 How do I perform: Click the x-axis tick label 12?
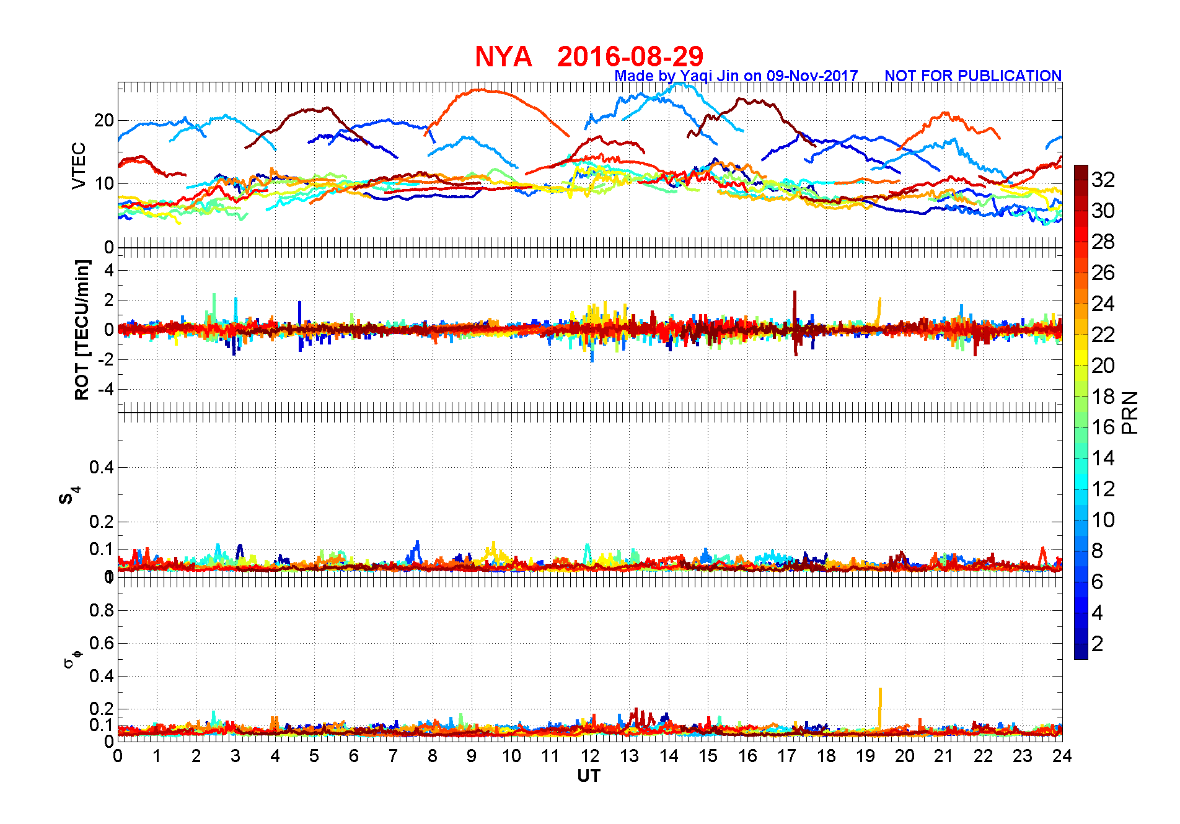point(590,756)
